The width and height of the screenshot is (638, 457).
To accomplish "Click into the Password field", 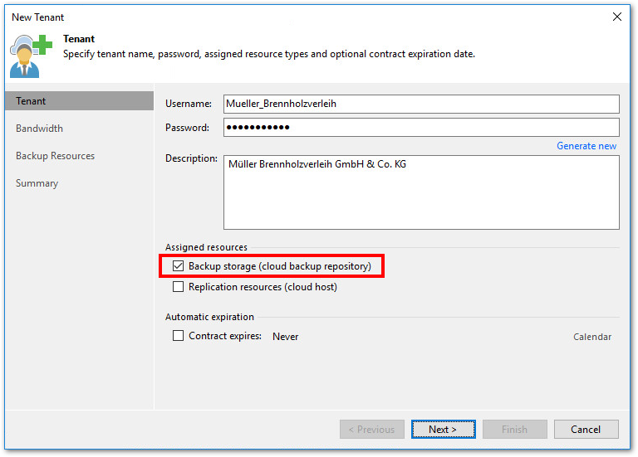I will pyautogui.click(x=421, y=127).
